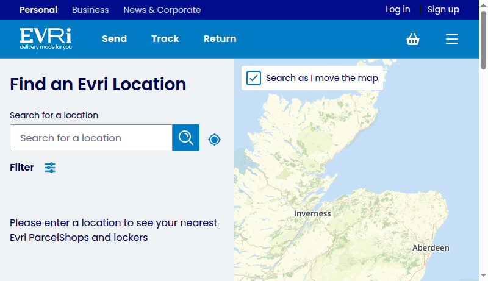Click the magnifying glass search button
Viewport: 488px width, 281px height.
click(x=186, y=138)
